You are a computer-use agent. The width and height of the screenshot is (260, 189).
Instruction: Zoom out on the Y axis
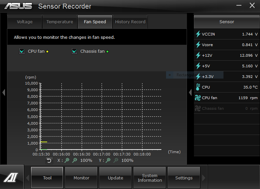(116, 160)
